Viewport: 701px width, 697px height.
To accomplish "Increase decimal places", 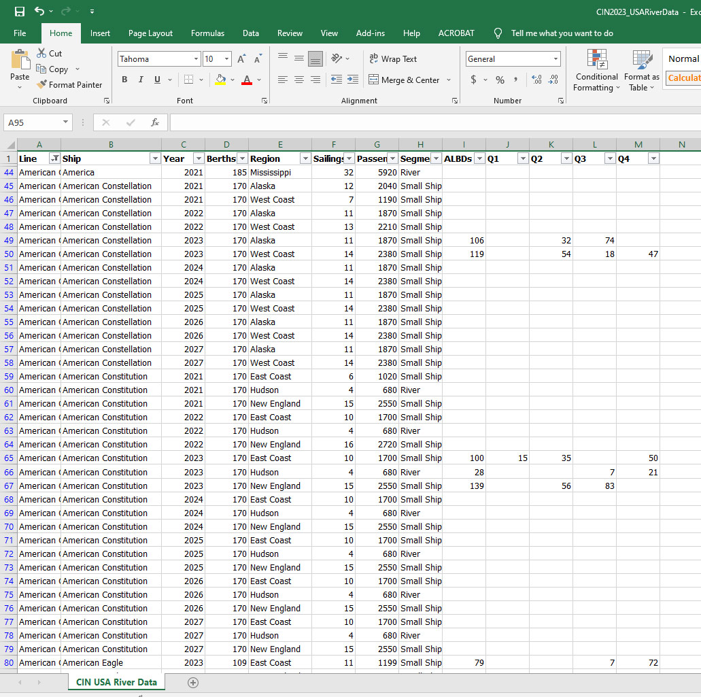I will [536, 80].
